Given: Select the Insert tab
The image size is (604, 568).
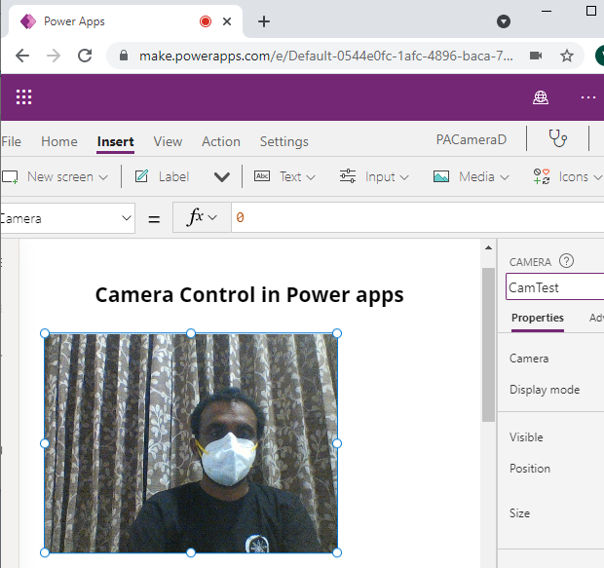Looking at the screenshot, I should click(116, 142).
